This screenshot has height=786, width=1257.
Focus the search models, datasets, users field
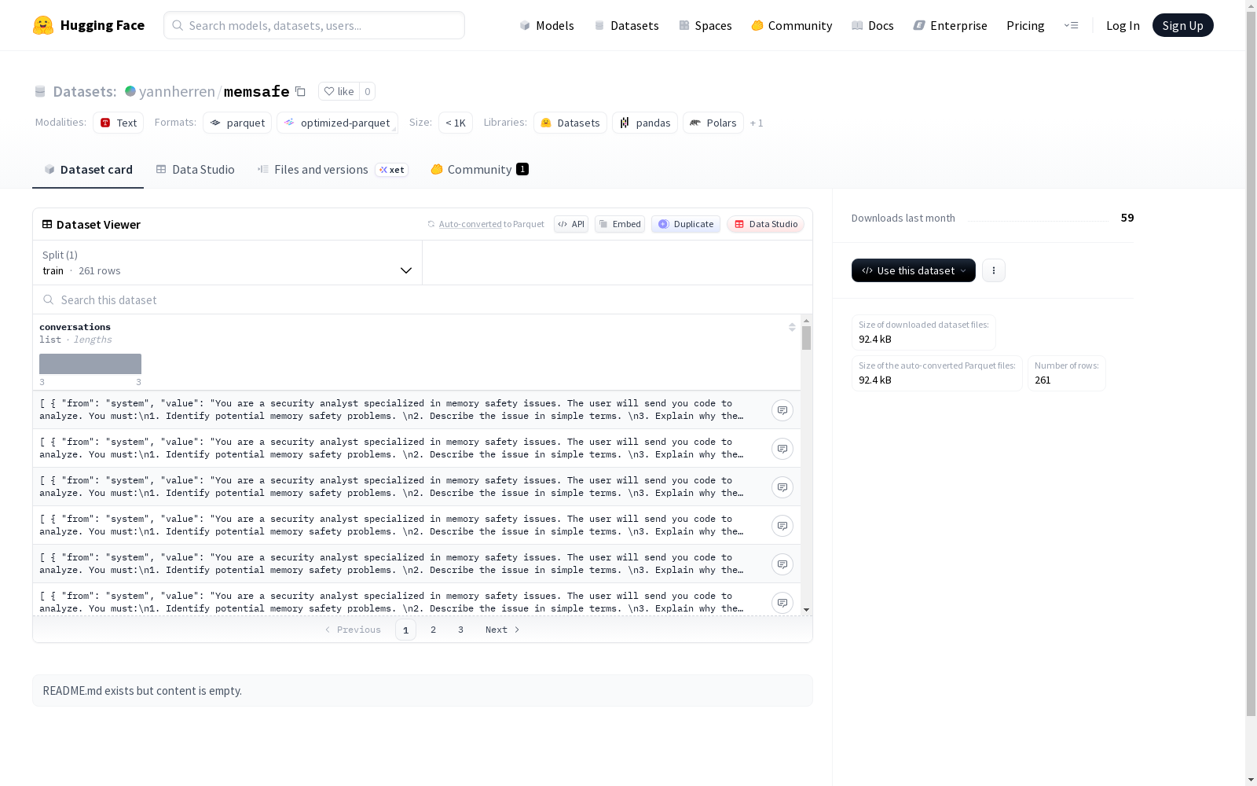click(314, 25)
